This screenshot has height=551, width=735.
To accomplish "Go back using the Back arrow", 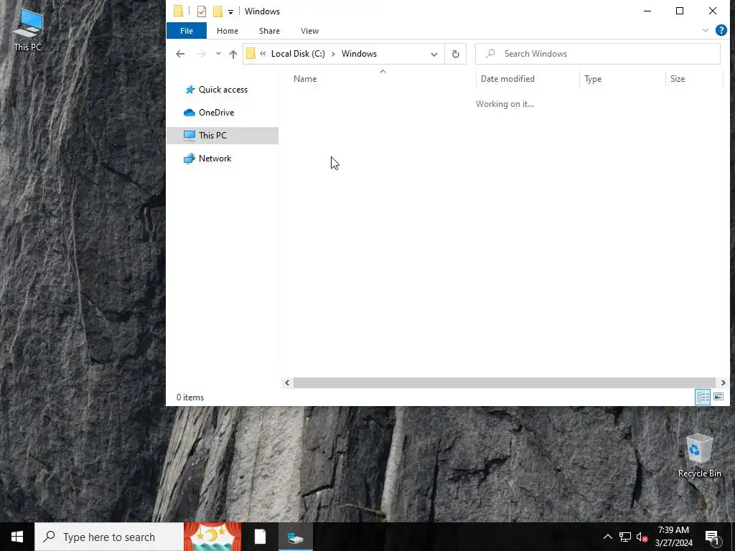I will click(180, 54).
